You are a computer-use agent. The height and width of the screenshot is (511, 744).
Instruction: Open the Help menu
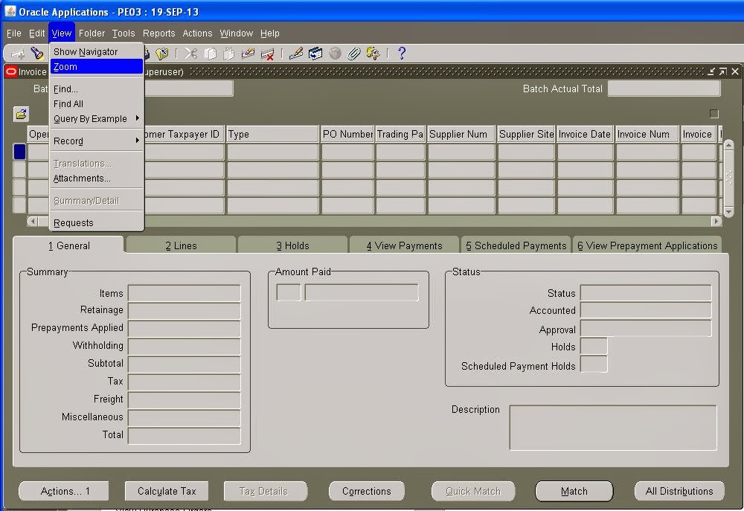pyautogui.click(x=269, y=33)
